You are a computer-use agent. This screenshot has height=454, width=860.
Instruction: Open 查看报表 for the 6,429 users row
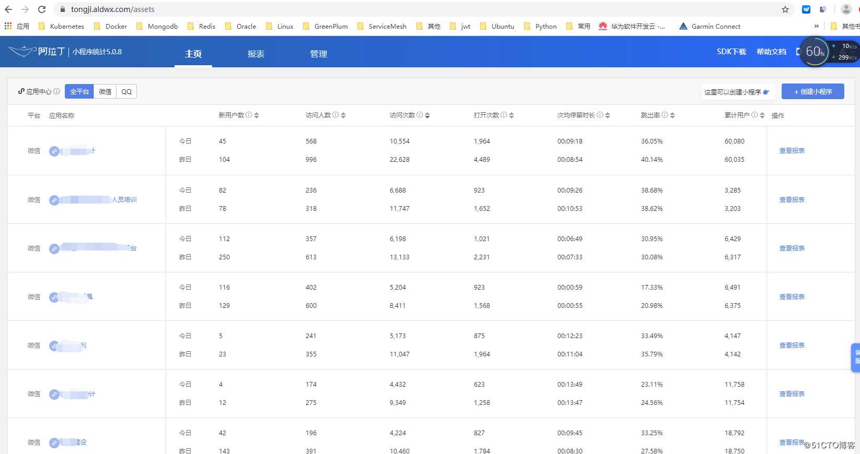point(792,248)
